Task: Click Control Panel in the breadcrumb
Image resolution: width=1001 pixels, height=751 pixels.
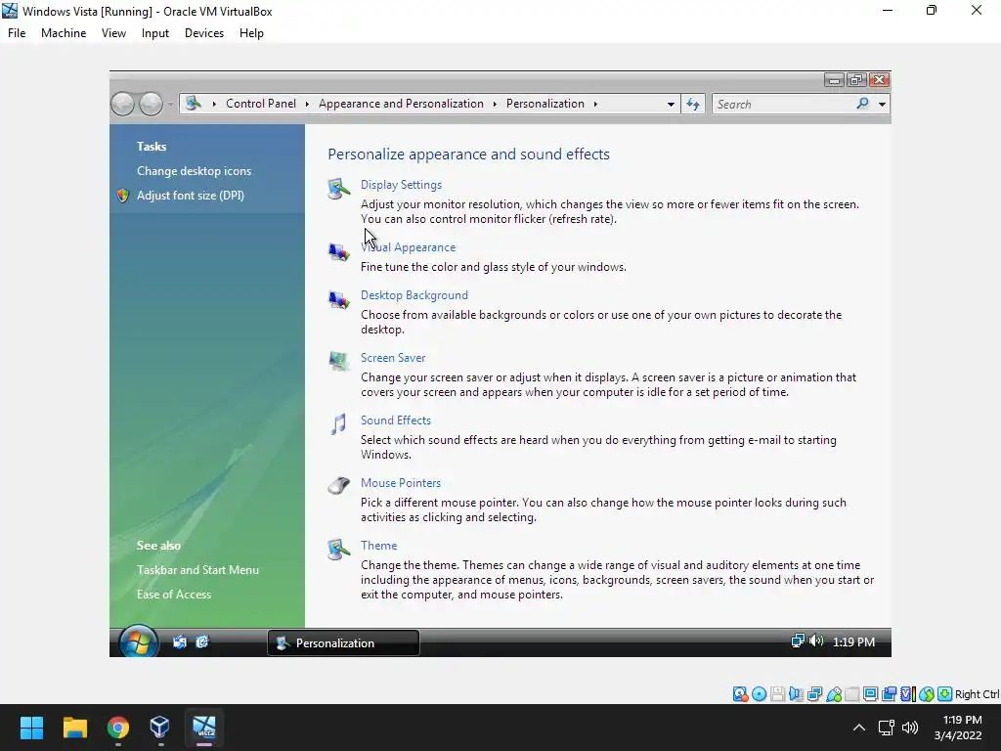Action: pos(261,104)
